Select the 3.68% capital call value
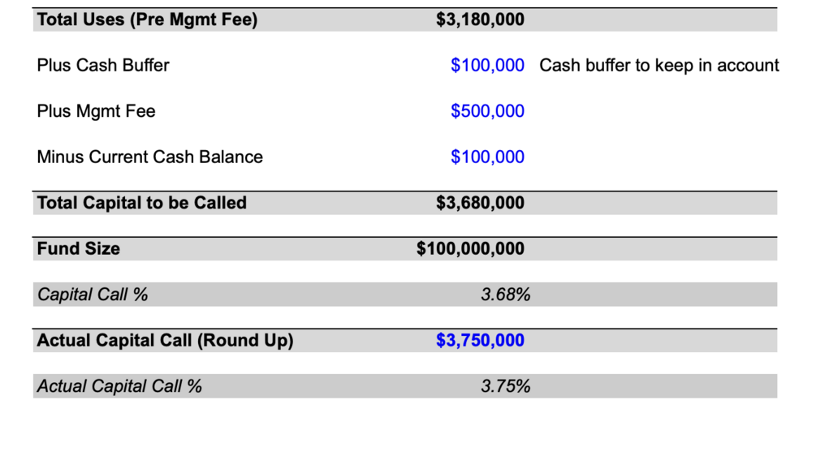The image size is (816, 456). pyautogui.click(x=505, y=295)
